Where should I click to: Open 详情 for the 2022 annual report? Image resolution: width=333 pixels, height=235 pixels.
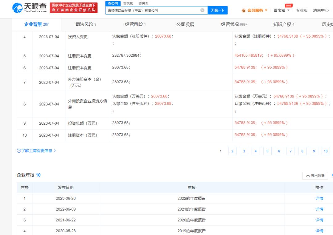coord(319,198)
